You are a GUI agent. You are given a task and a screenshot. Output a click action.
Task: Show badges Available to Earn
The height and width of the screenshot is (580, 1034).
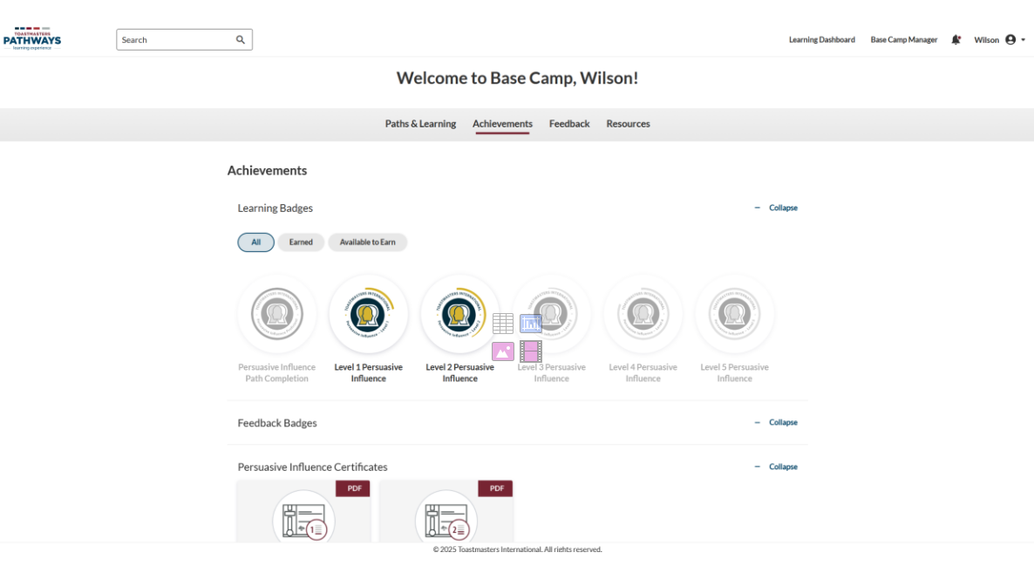coord(367,242)
